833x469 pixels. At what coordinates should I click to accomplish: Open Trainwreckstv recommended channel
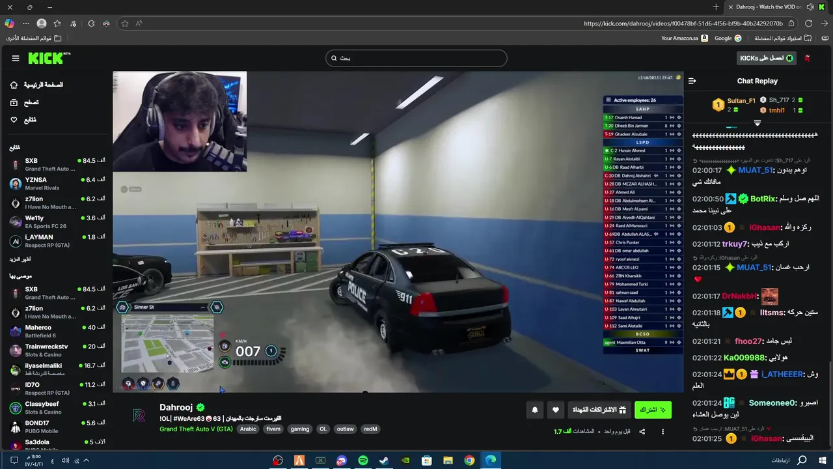click(x=57, y=350)
